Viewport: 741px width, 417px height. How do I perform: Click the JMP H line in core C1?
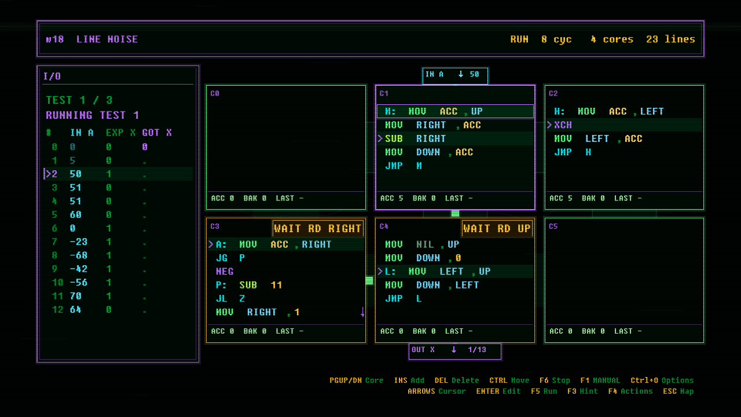pos(455,166)
